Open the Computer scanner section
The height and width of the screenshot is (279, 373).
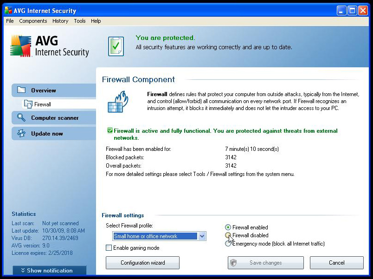coord(54,117)
